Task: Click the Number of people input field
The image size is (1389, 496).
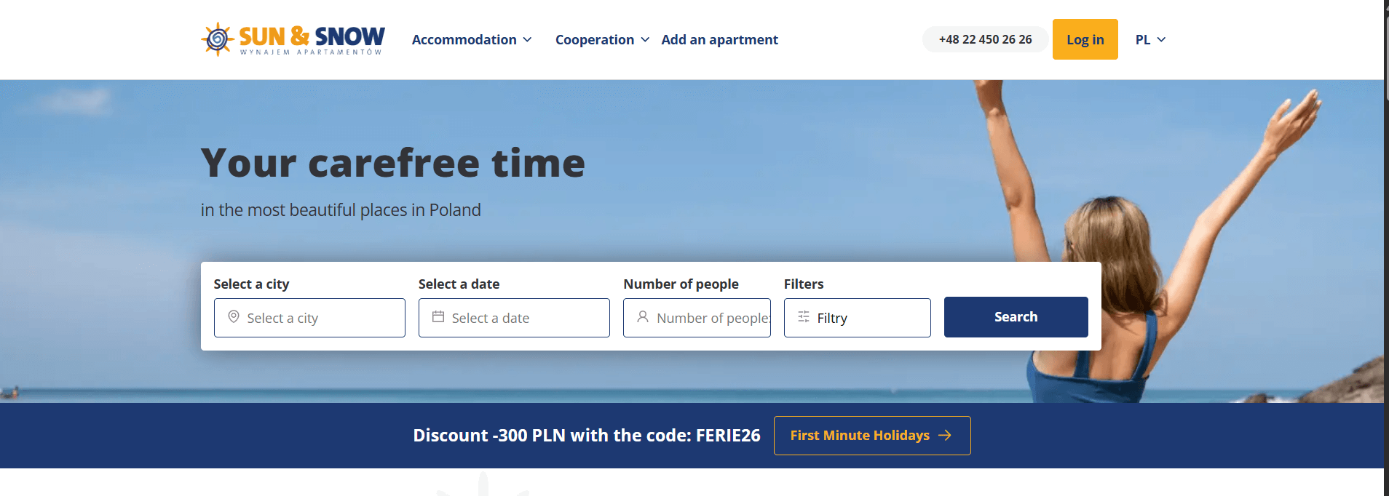Action: 697,318
